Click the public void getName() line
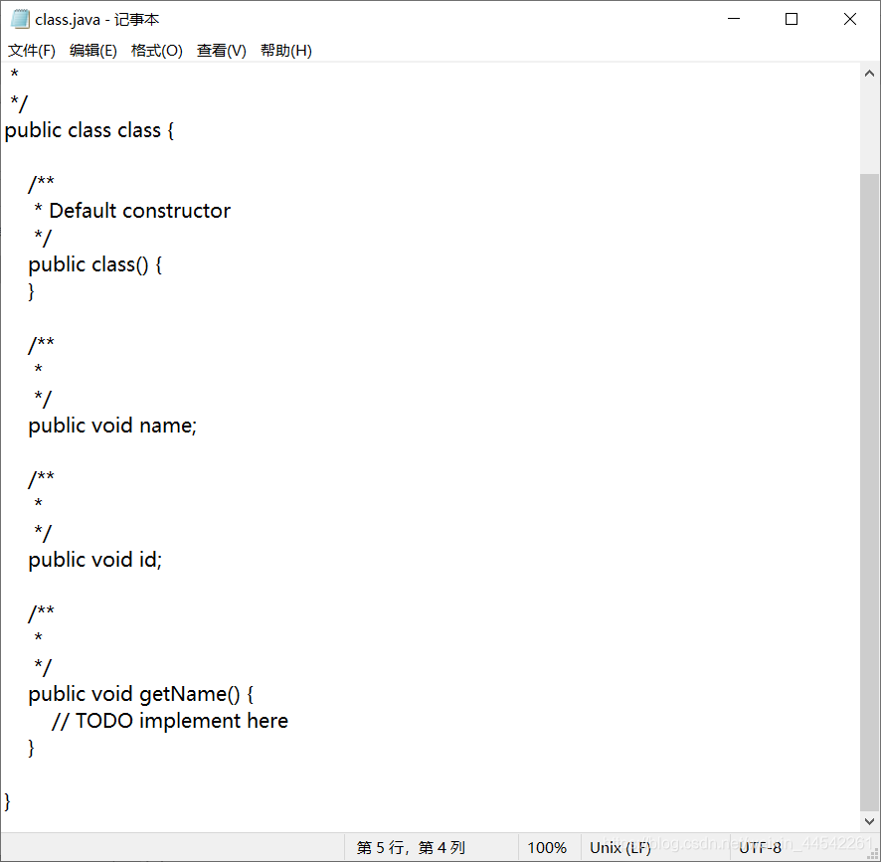 point(139,693)
